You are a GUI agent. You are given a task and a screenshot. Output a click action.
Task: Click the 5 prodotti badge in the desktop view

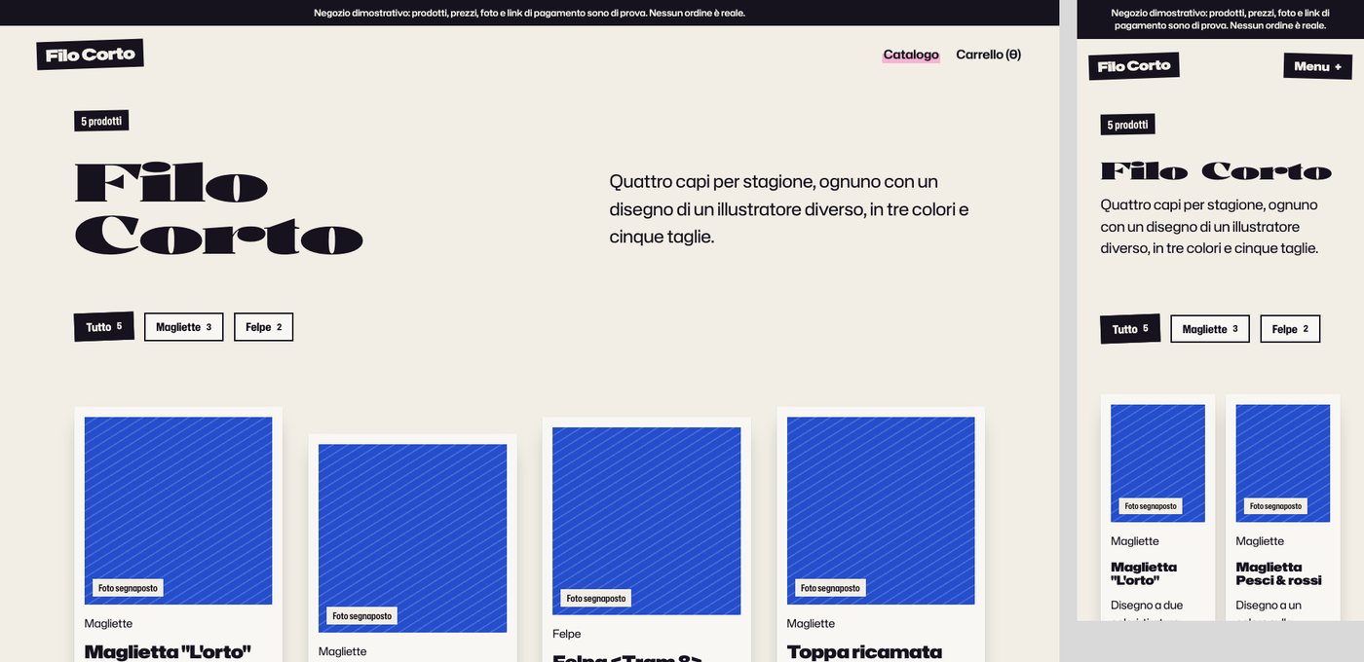pyautogui.click(x=101, y=121)
